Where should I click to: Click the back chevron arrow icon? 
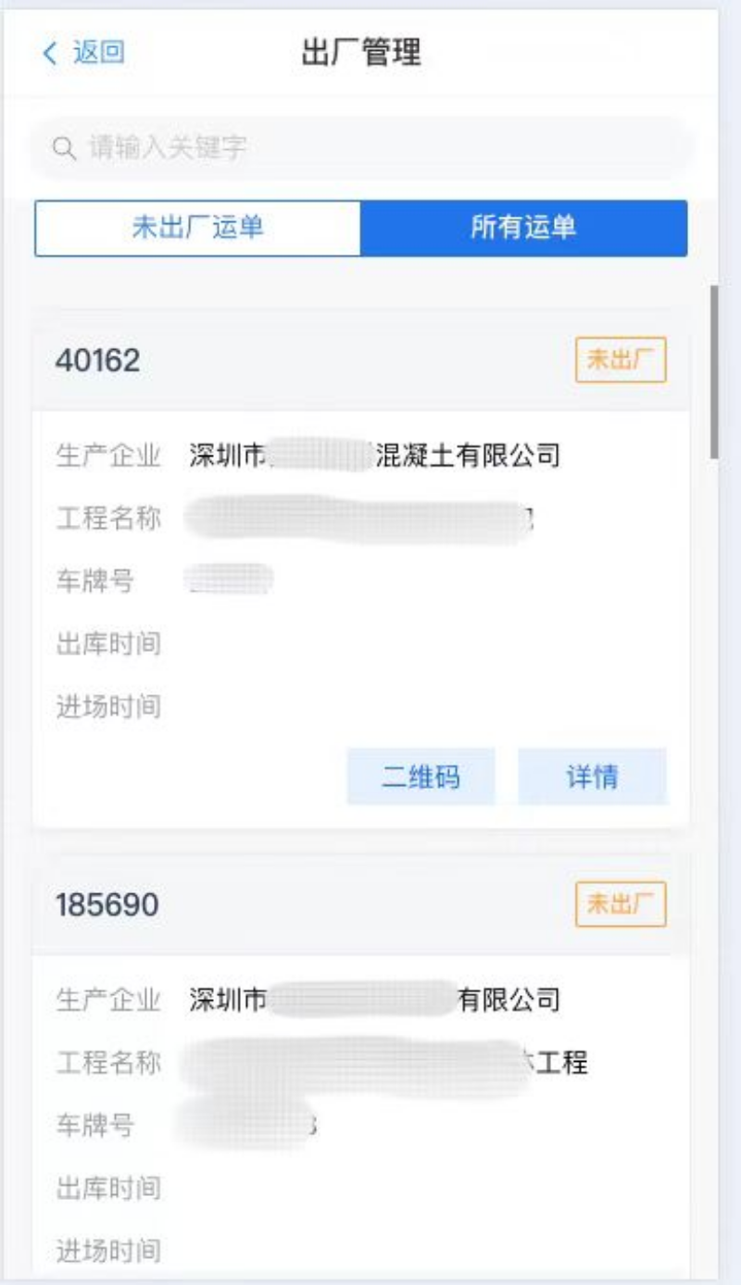point(50,53)
